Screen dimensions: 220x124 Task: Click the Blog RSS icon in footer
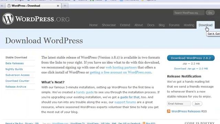tap(144, 123)
